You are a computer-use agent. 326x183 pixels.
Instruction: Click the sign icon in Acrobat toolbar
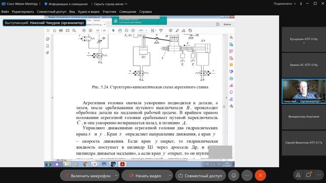183,30
